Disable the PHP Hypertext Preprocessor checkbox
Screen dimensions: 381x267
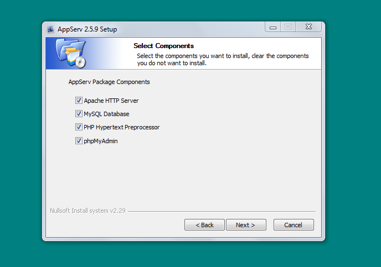[x=79, y=127]
